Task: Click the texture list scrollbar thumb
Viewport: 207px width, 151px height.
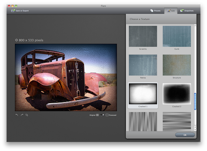Action: click(195, 101)
